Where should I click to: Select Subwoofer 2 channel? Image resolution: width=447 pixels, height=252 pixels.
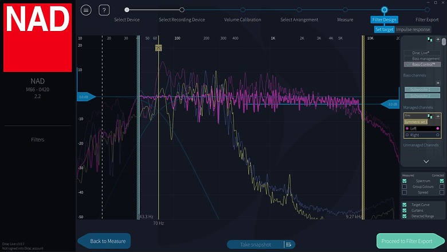click(x=422, y=96)
